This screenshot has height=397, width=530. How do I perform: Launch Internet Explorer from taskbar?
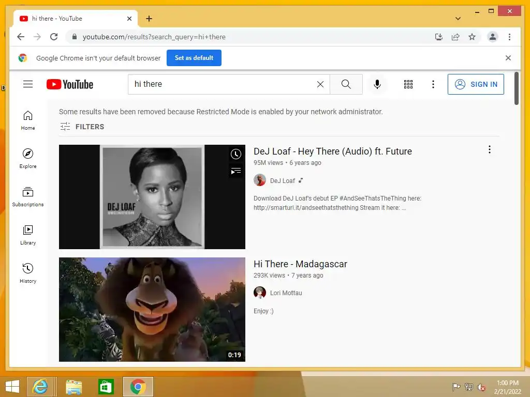[x=40, y=387]
